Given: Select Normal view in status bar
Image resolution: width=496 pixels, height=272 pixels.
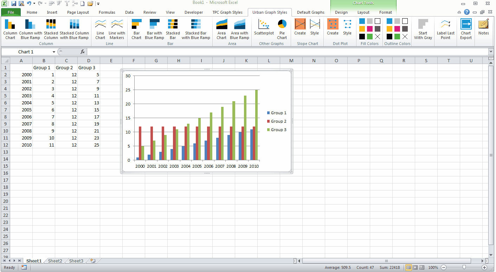Looking at the screenshot, I should click(408, 267).
